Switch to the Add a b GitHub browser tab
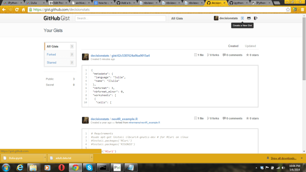The width and height of the screenshot is (306, 172). pos(126,3)
